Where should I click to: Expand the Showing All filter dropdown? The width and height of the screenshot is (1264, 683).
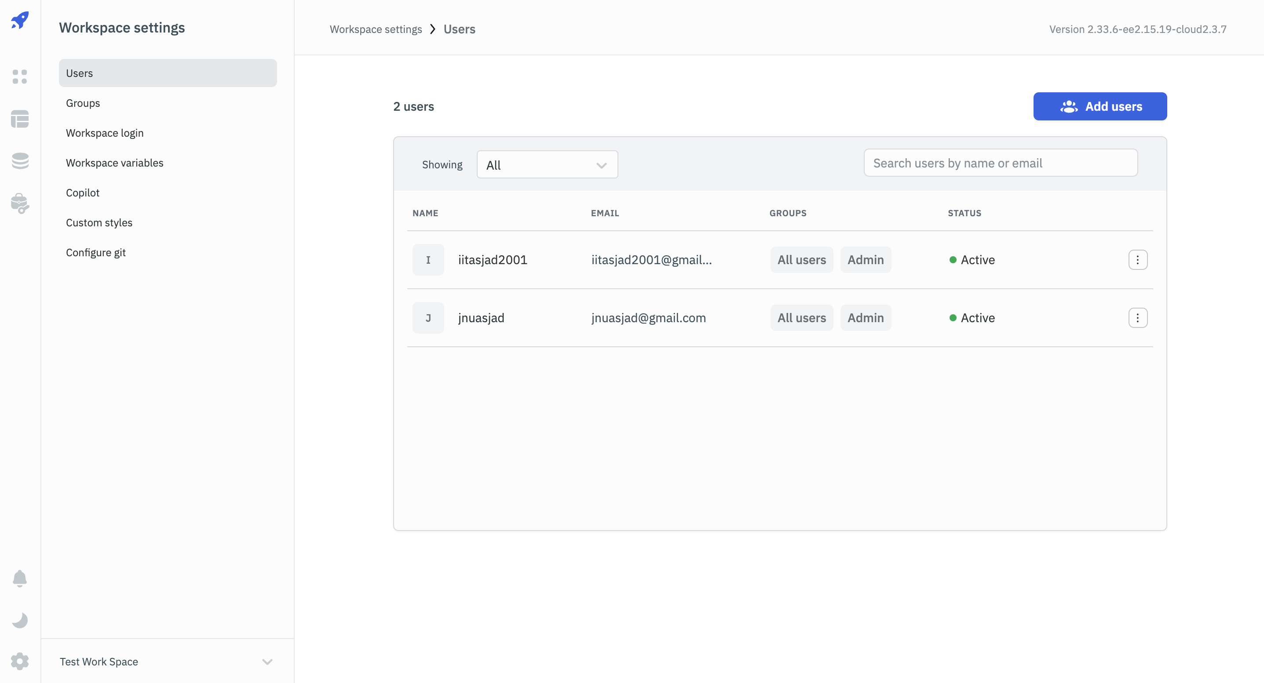pos(546,164)
